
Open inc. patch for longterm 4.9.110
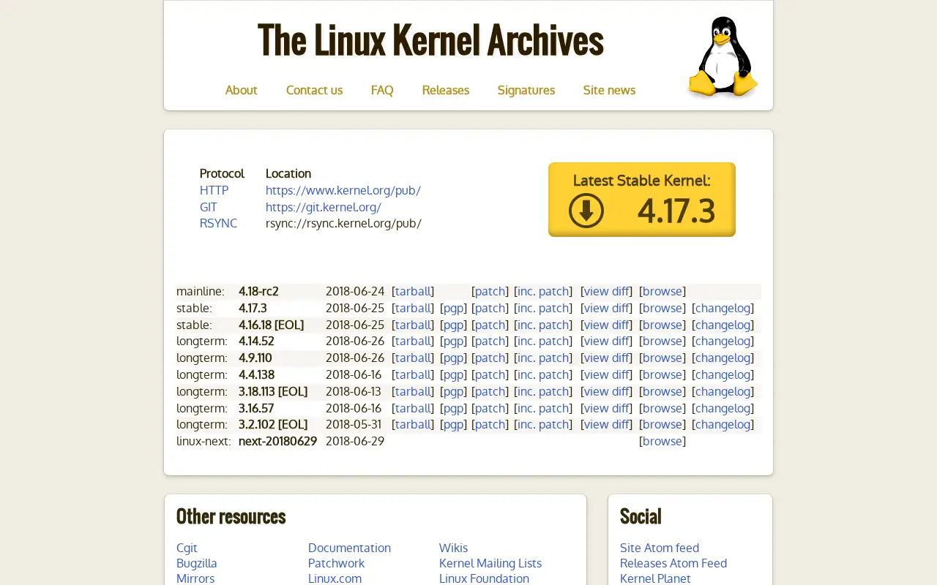coord(543,358)
